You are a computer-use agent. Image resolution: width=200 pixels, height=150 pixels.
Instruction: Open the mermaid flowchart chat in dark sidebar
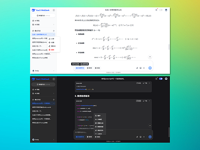tap(43, 115)
